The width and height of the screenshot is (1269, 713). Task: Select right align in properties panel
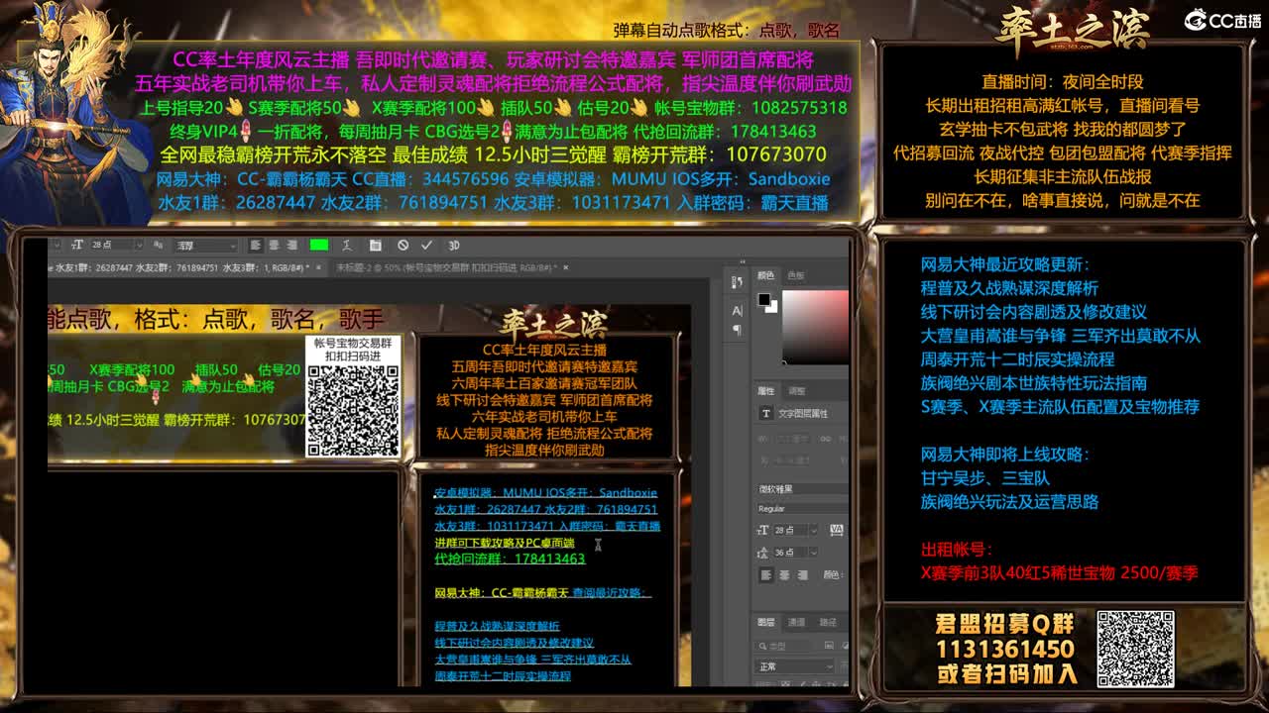802,574
